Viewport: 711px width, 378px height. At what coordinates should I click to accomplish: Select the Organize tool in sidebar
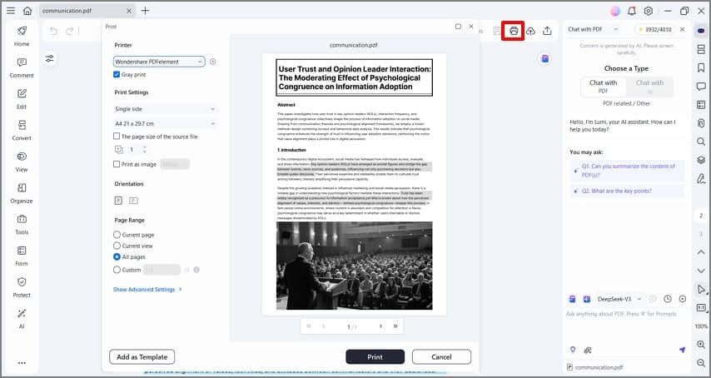[x=22, y=193]
